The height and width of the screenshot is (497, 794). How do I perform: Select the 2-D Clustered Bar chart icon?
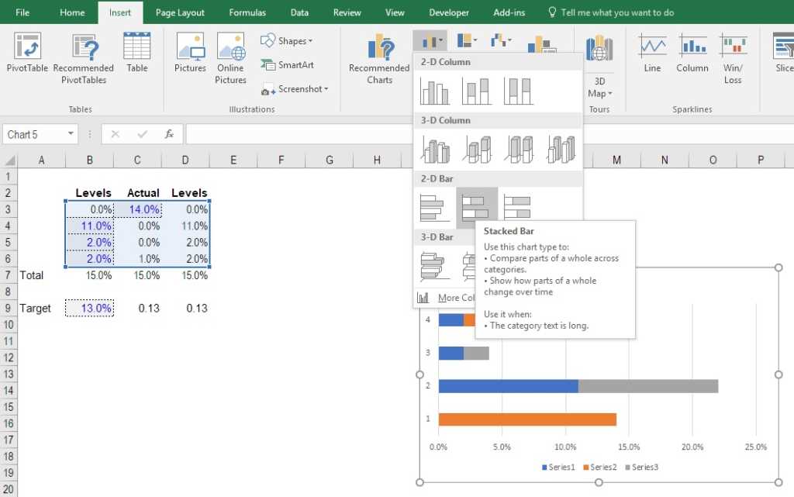(434, 207)
